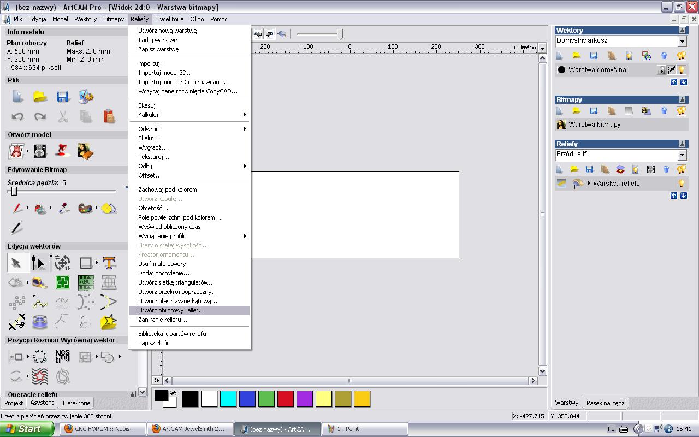Open the Przód relifu dropdown

tap(682, 155)
